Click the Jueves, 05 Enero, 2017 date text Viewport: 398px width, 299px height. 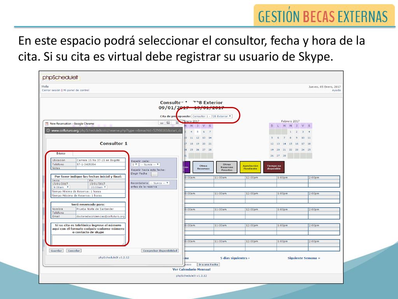tap(325, 87)
